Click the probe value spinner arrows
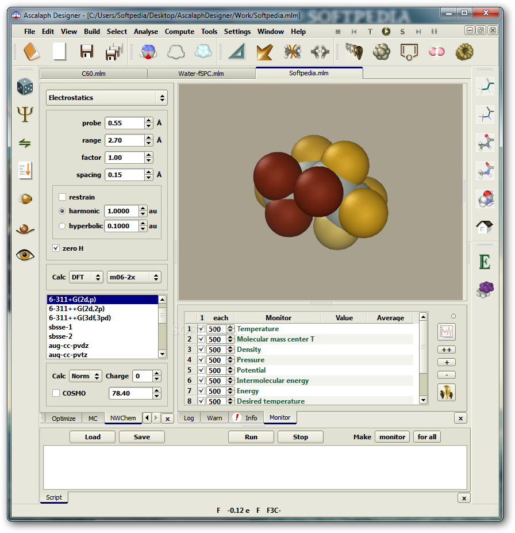 (149, 123)
